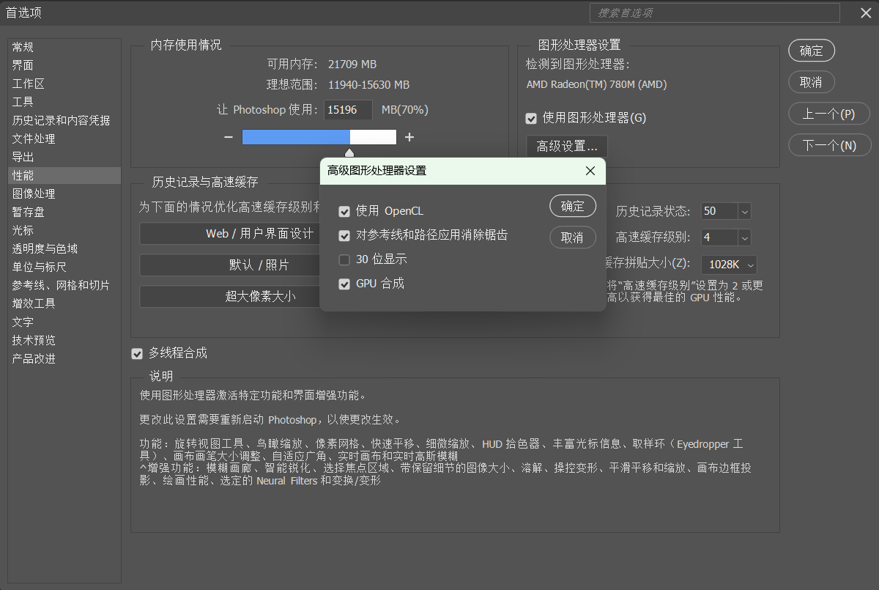Viewport: 879px width, 590px height.
Task: Close the 首选项 preferences window
Action: tap(865, 12)
